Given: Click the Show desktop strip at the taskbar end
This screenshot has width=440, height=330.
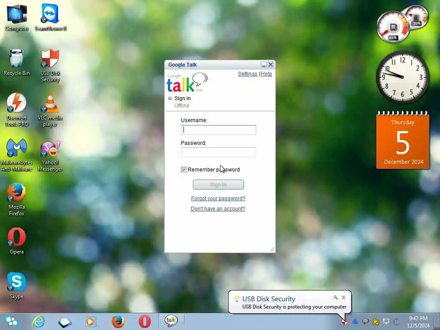Looking at the screenshot, I should (437, 321).
